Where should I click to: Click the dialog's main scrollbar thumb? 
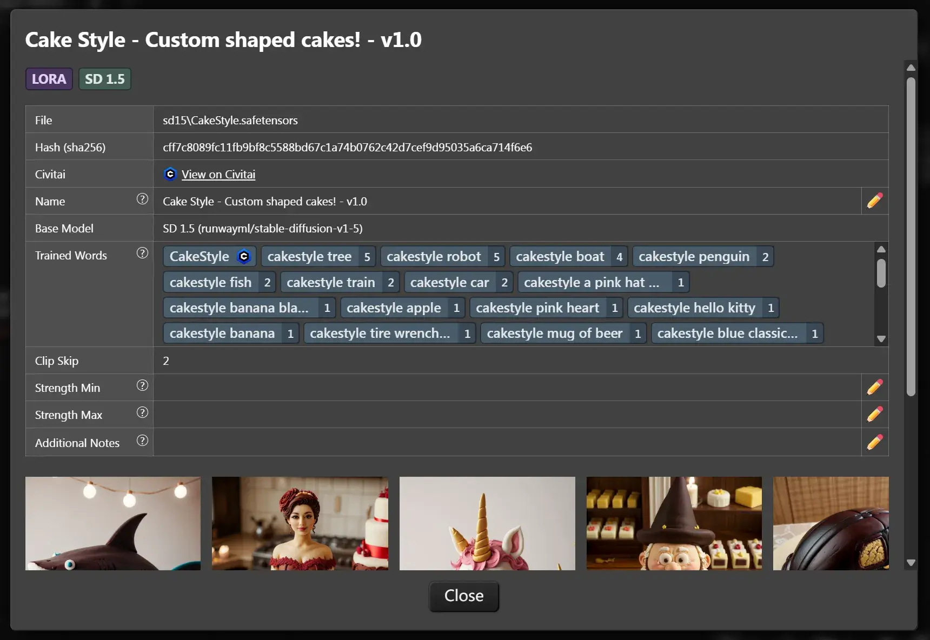(911, 237)
